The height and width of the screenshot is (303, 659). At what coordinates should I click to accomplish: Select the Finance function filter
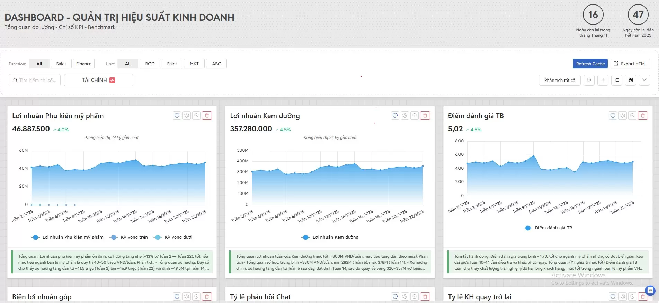coord(84,64)
